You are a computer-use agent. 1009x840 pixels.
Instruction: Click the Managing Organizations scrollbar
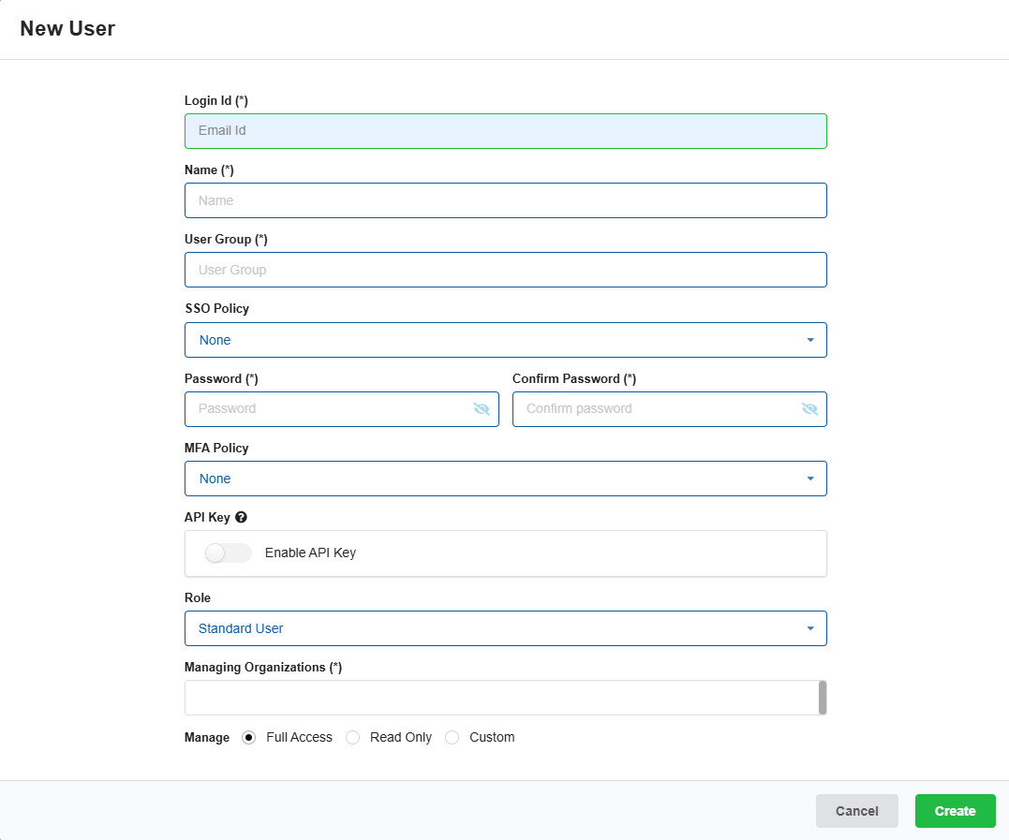click(823, 698)
